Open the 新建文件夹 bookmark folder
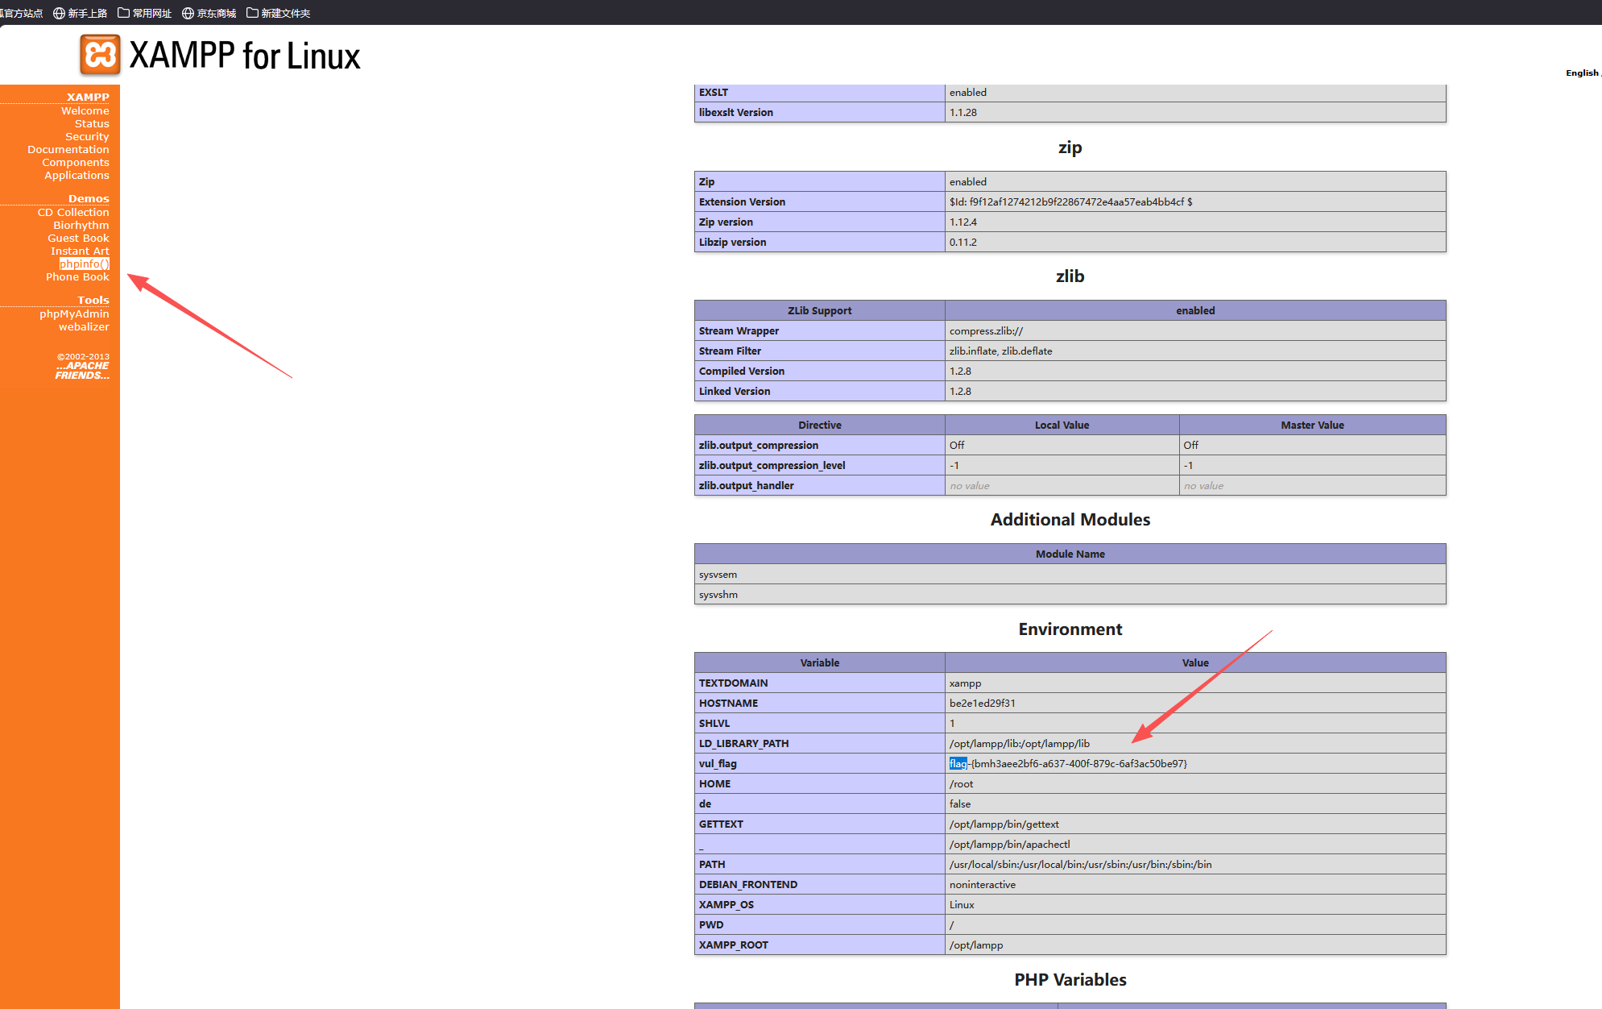The height and width of the screenshot is (1009, 1602). pos(279,13)
